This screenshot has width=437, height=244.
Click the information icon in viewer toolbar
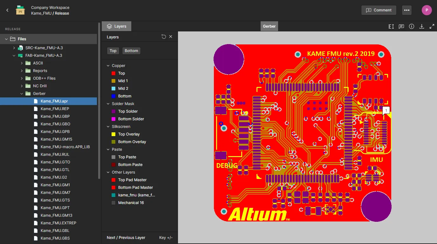(412, 26)
